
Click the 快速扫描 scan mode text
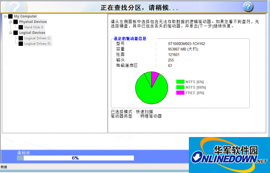tap(145, 112)
